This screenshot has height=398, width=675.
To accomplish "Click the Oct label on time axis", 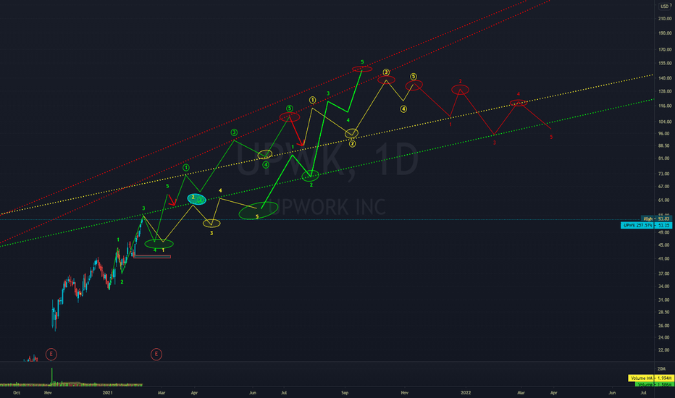I will [17, 392].
